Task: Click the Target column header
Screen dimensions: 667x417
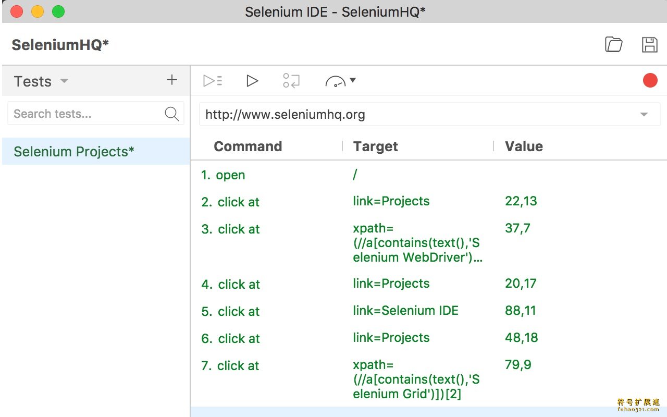Action: point(375,146)
